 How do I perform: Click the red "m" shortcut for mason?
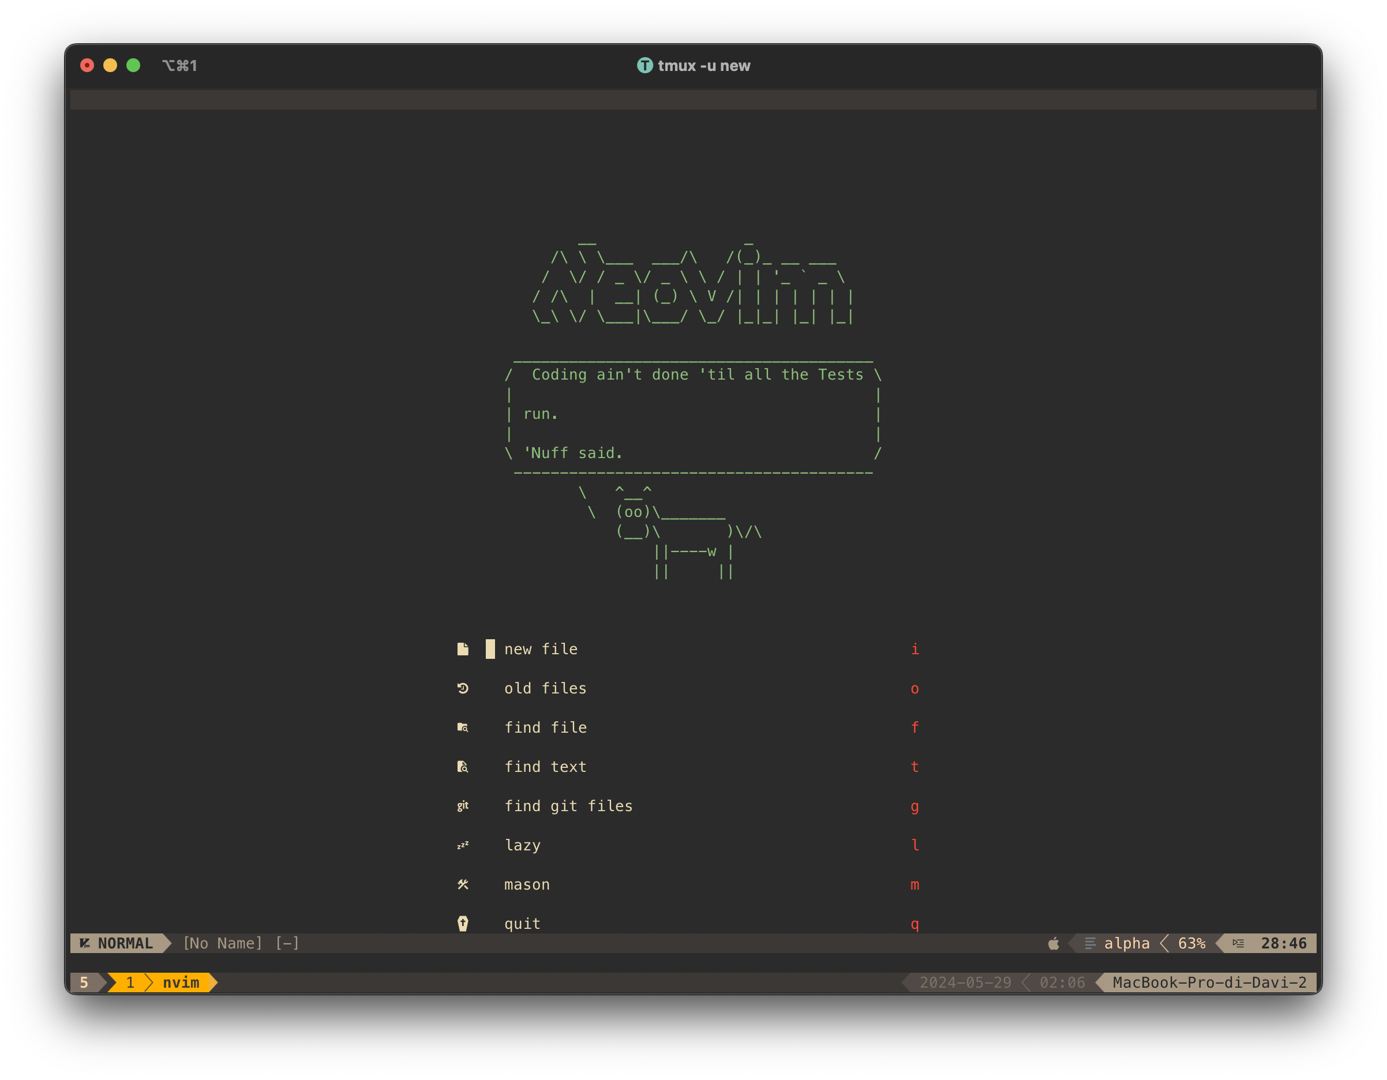coord(914,884)
